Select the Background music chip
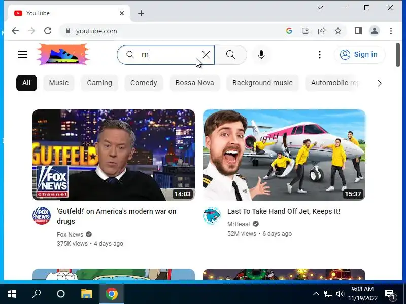Viewport: 406px width, 304px height. [x=262, y=83]
